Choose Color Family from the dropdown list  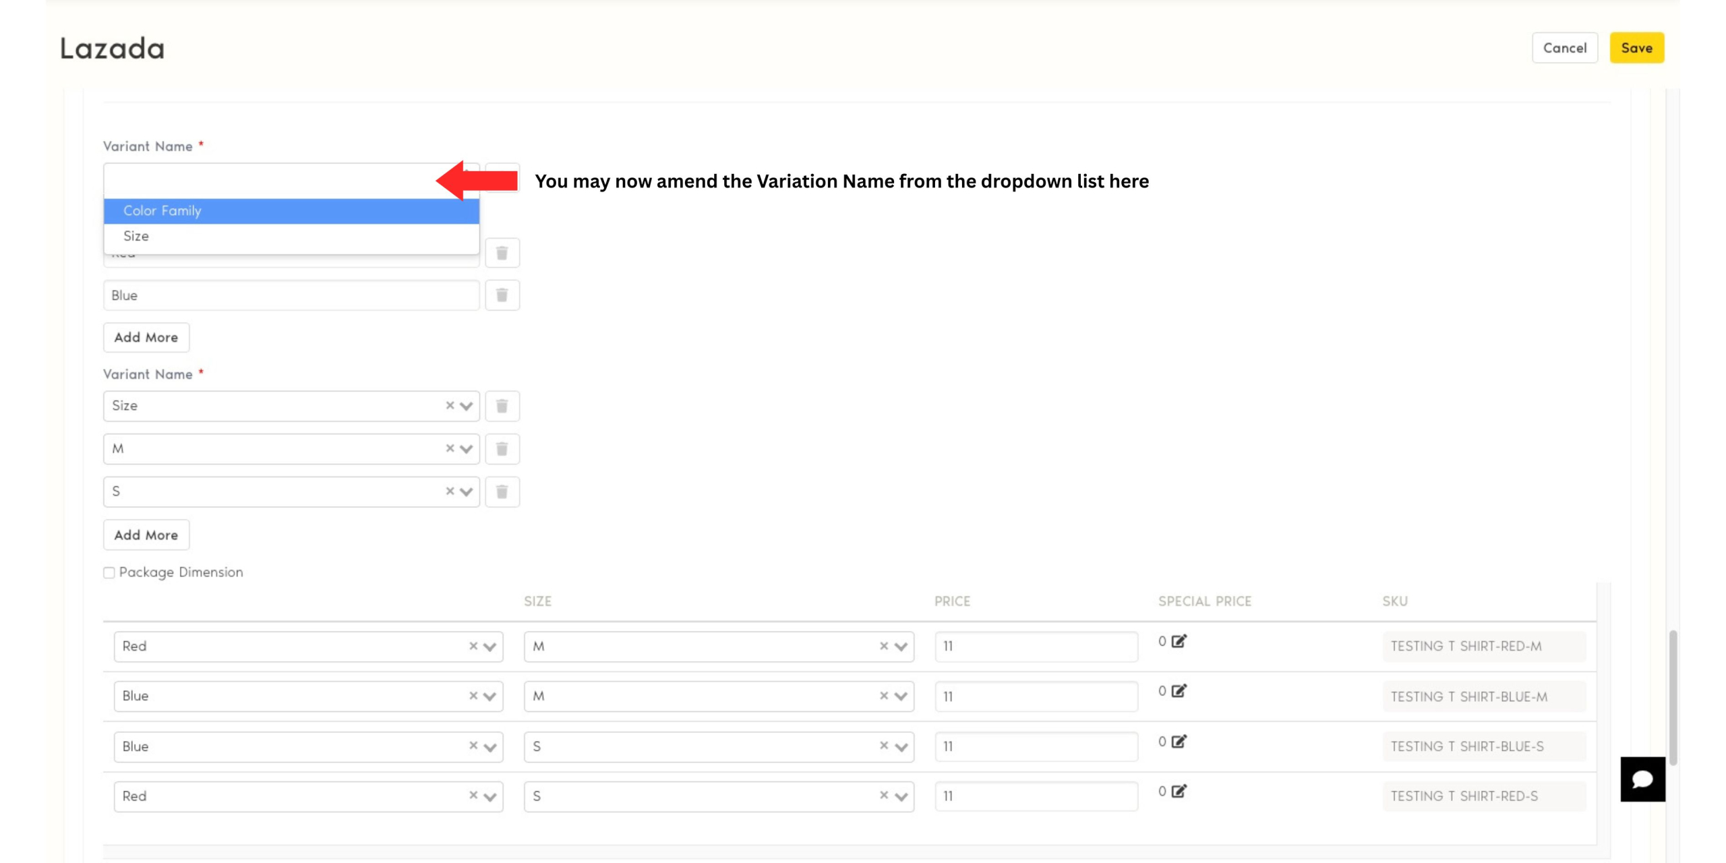pos(291,211)
